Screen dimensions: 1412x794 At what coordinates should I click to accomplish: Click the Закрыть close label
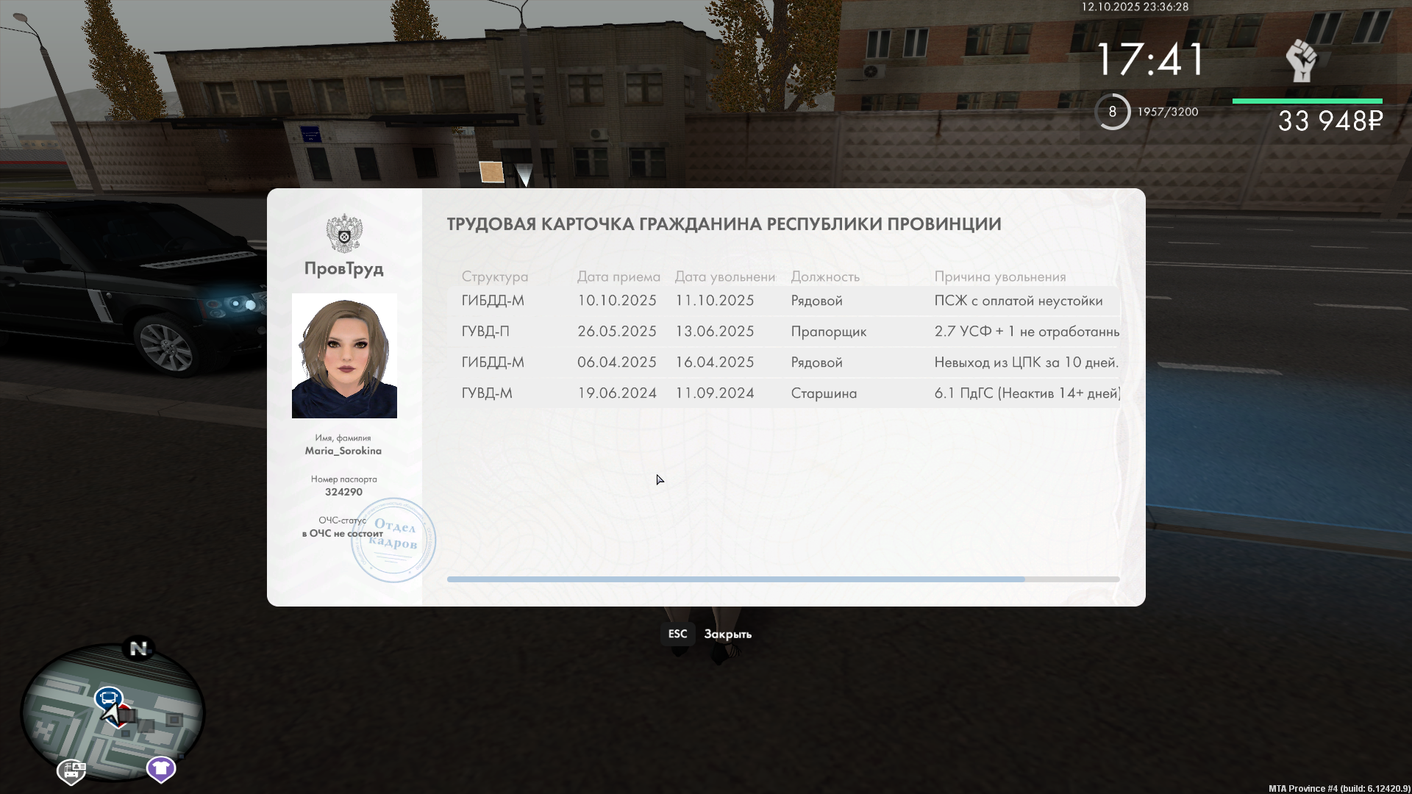coord(727,634)
